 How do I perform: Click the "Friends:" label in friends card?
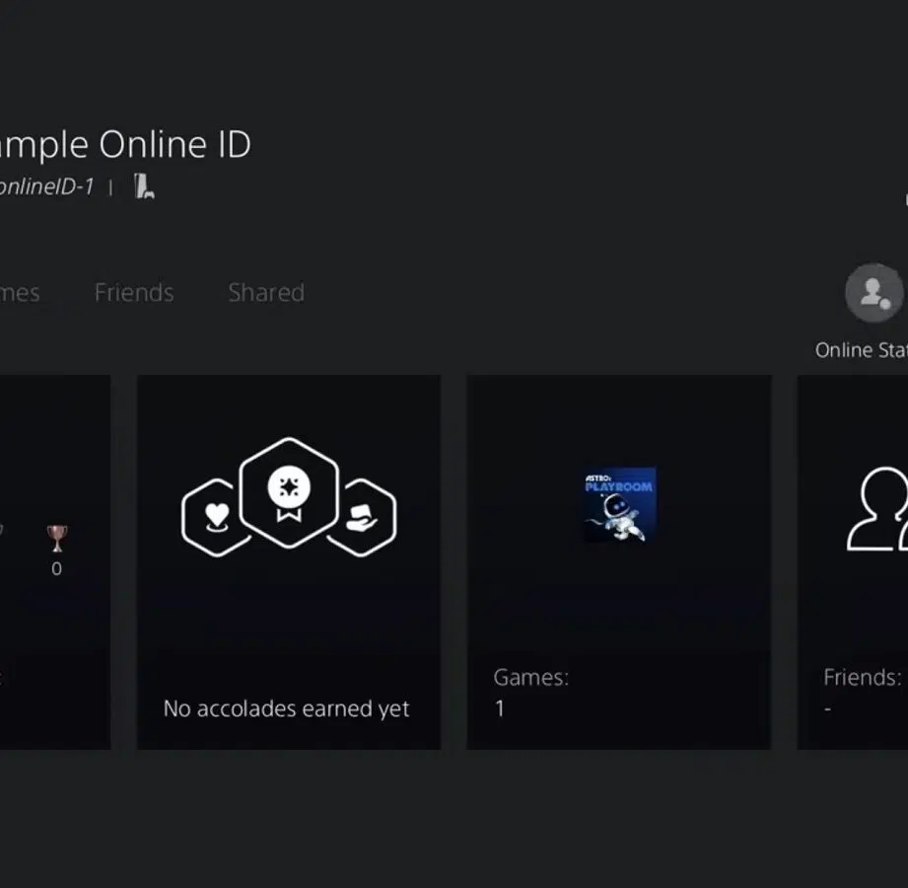click(x=861, y=678)
